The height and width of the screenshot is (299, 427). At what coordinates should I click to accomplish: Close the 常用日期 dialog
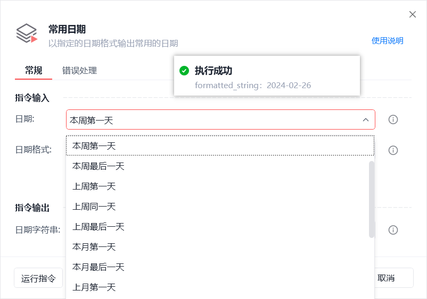[x=412, y=14]
